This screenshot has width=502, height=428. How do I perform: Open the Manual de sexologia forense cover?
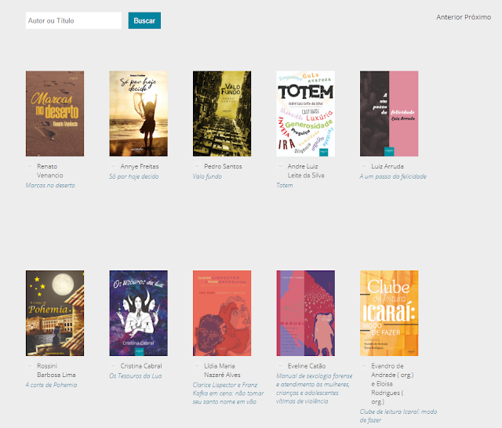tap(305, 314)
